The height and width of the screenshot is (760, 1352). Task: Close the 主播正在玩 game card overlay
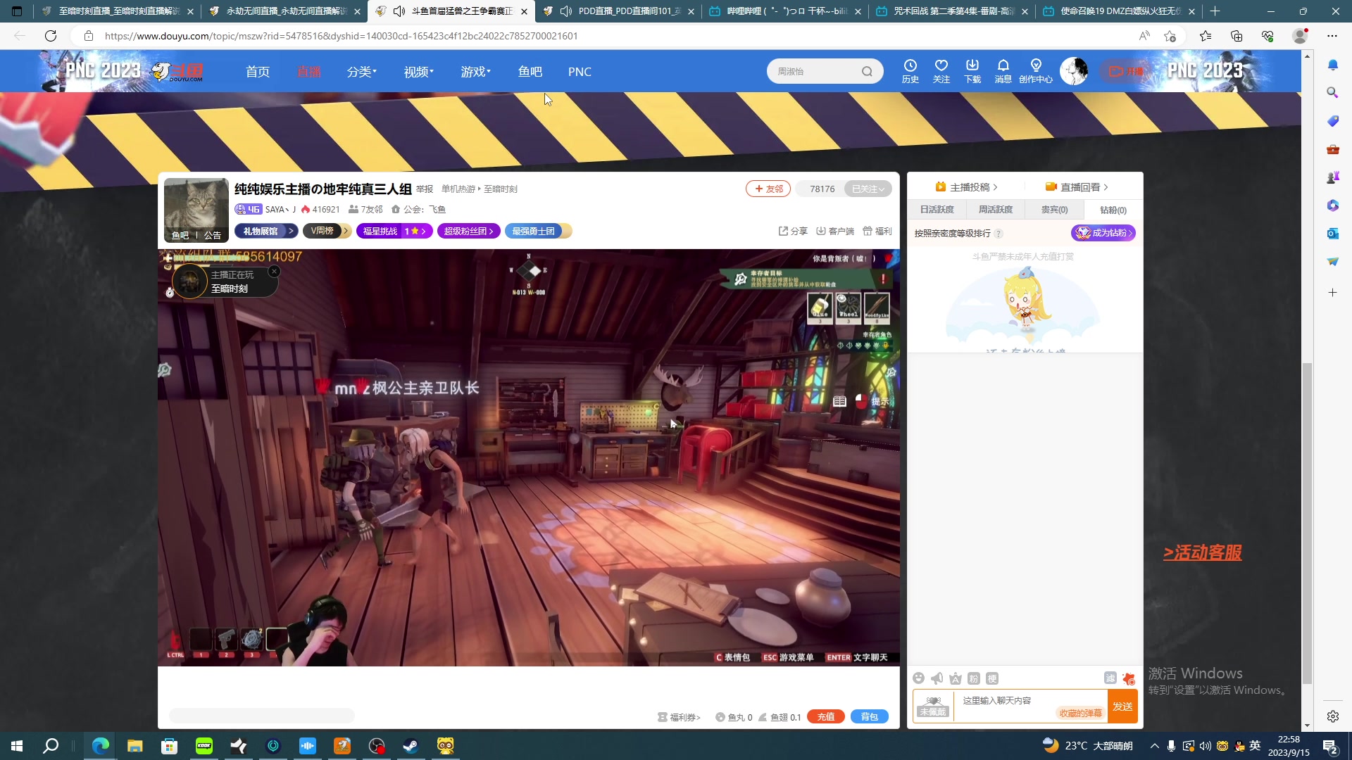pyautogui.click(x=274, y=272)
